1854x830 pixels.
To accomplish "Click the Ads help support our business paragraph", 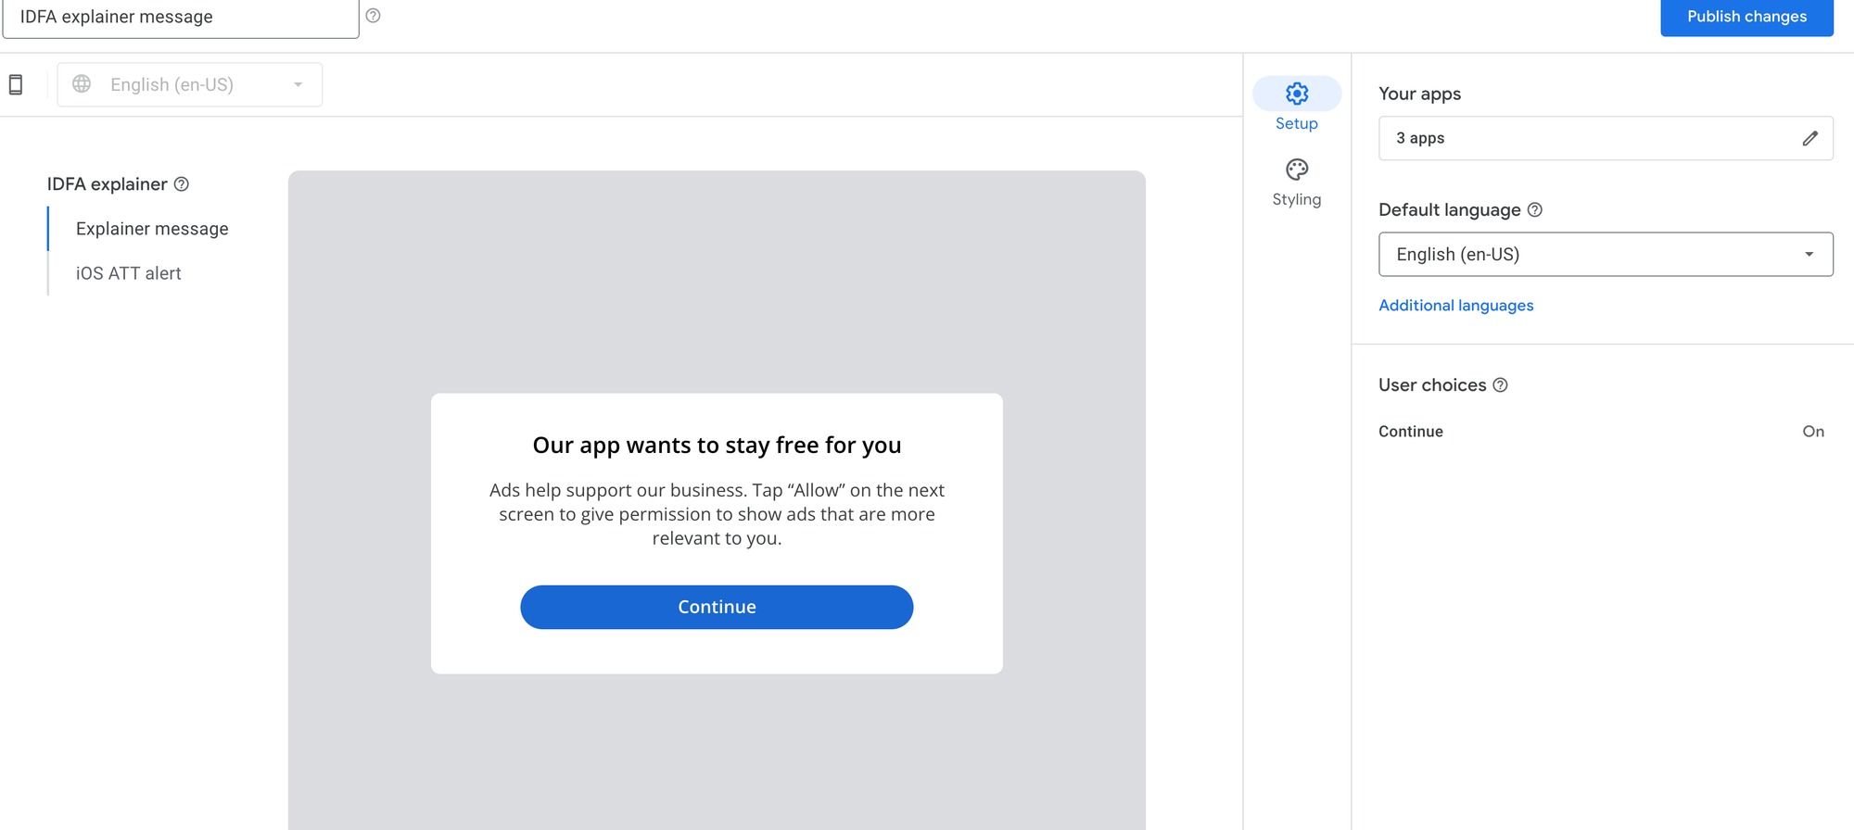I will click(x=717, y=514).
